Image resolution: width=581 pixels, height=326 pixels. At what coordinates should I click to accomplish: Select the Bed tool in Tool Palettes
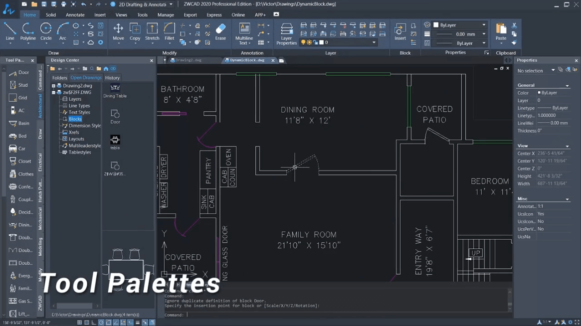18,136
